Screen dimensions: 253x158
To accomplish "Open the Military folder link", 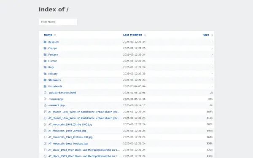I will (x=53, y=74).
